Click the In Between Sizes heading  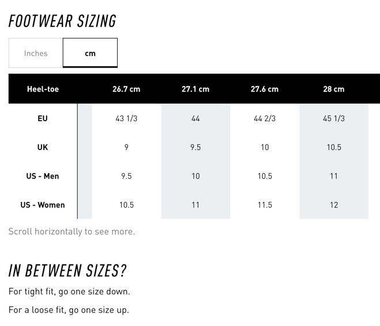67,271
